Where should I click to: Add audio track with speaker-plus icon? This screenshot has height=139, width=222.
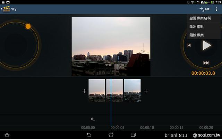[93, 120]
